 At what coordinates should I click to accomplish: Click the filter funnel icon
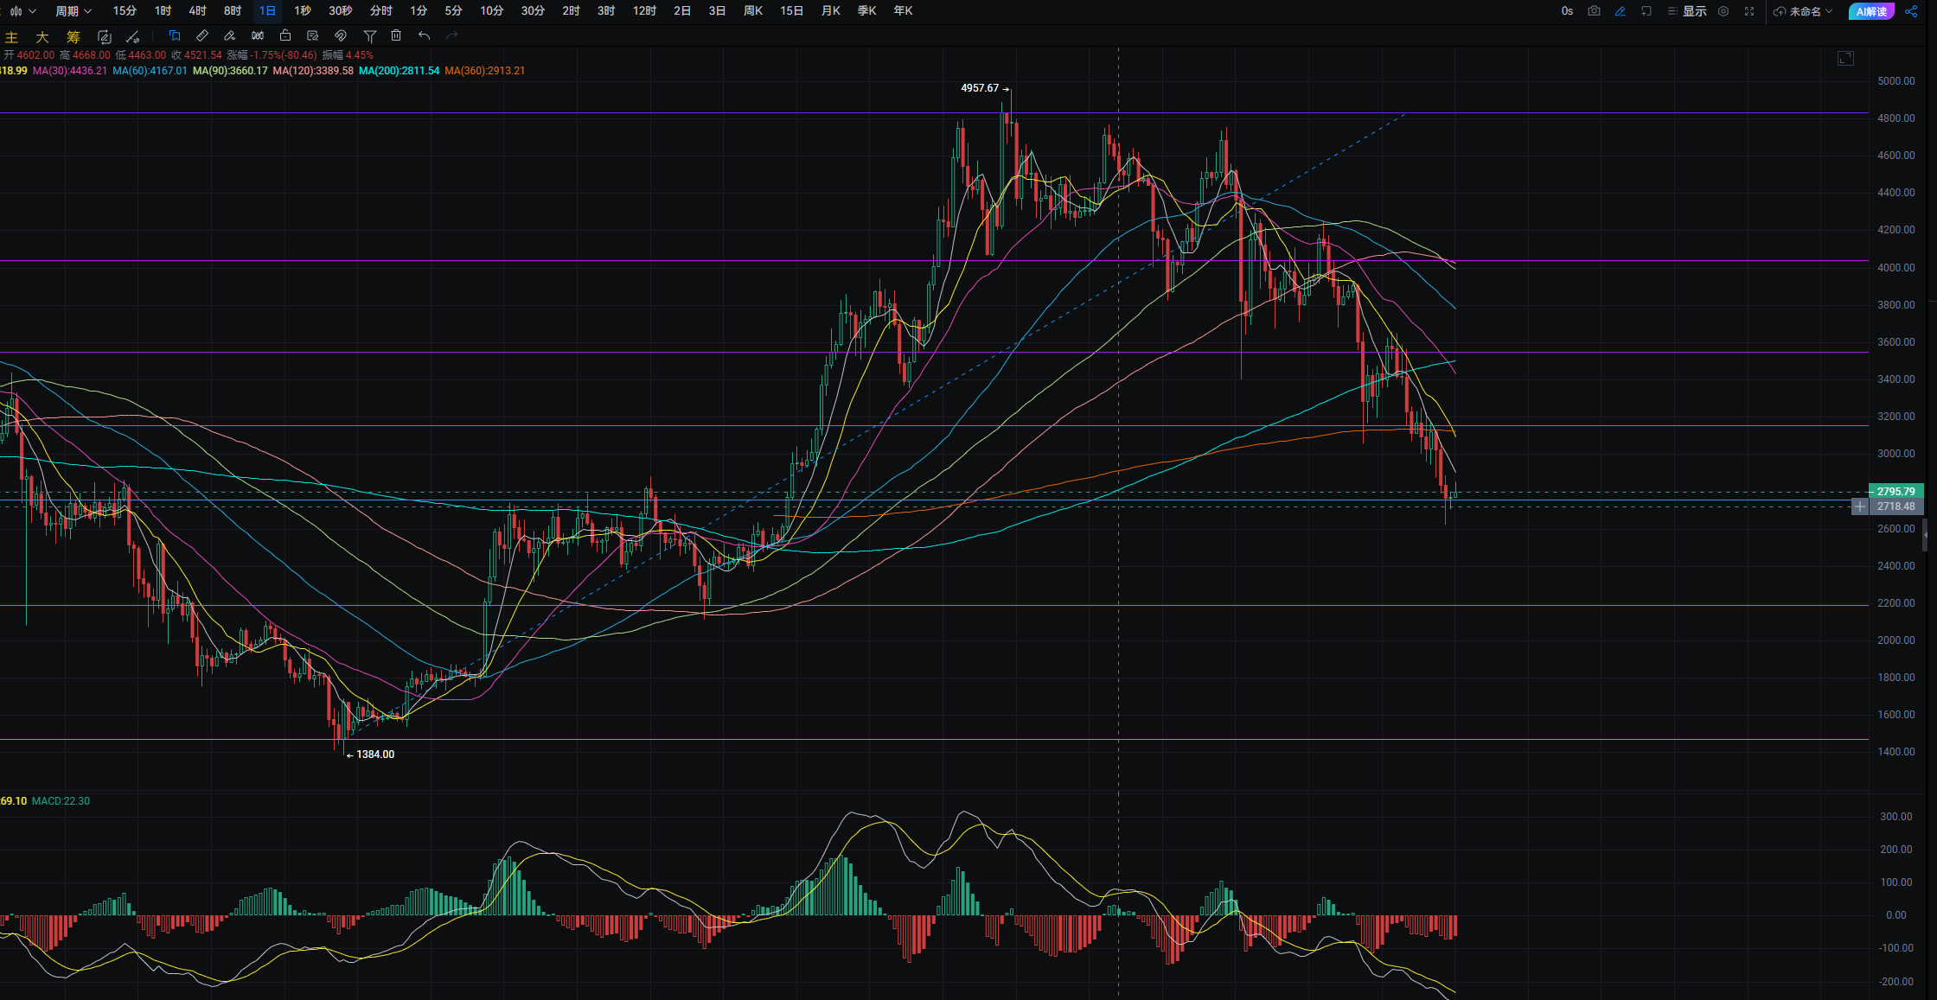[x=369, y=35]
